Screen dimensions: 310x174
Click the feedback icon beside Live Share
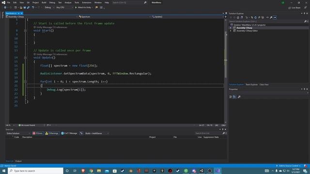pos(305,8)
